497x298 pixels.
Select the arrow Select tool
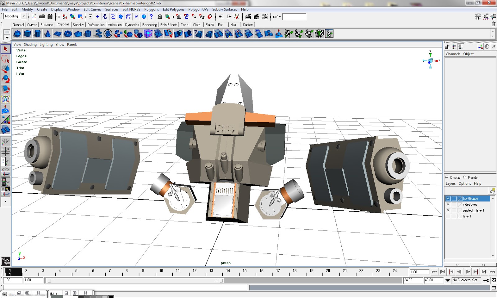[6, 49]
